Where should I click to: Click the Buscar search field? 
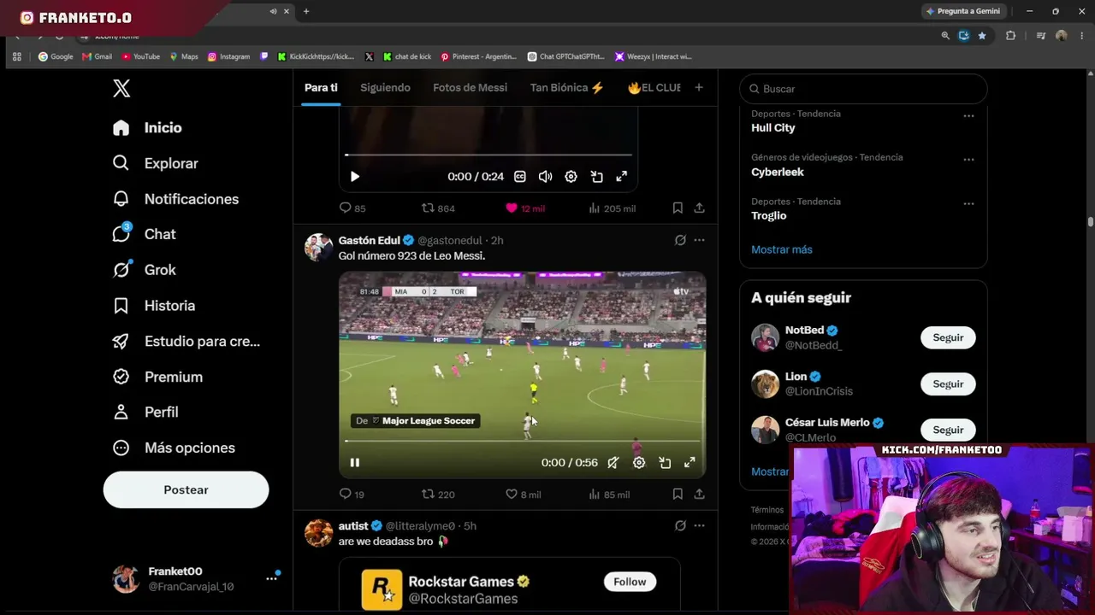click(863, 89)
